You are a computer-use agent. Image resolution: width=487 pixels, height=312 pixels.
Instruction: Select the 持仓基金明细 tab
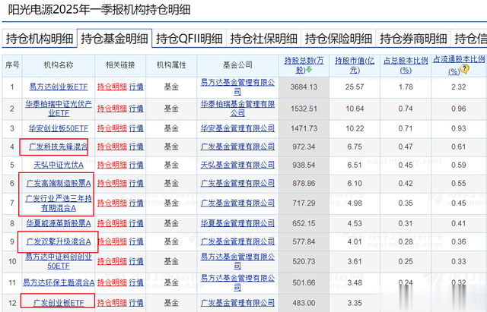point(114,39)
